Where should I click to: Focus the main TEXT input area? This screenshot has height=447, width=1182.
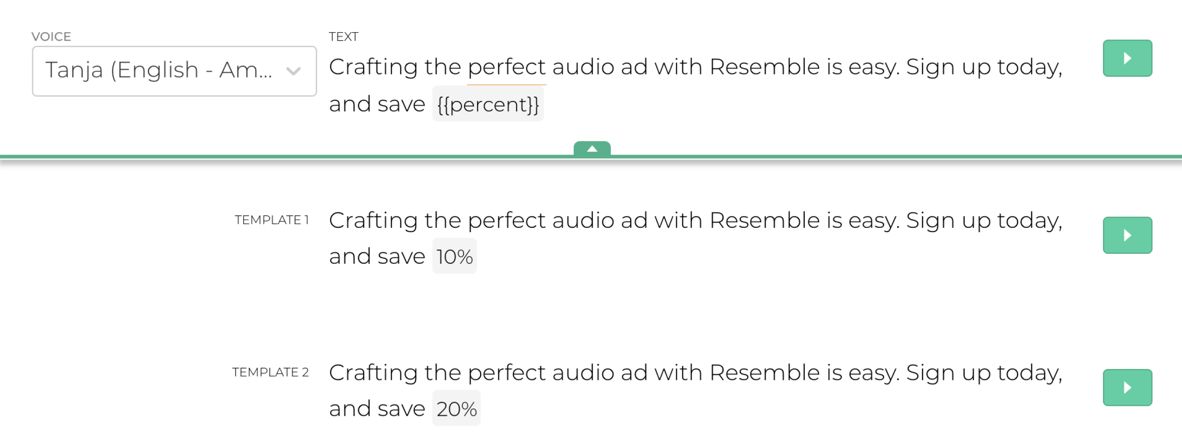pos(695,86)
